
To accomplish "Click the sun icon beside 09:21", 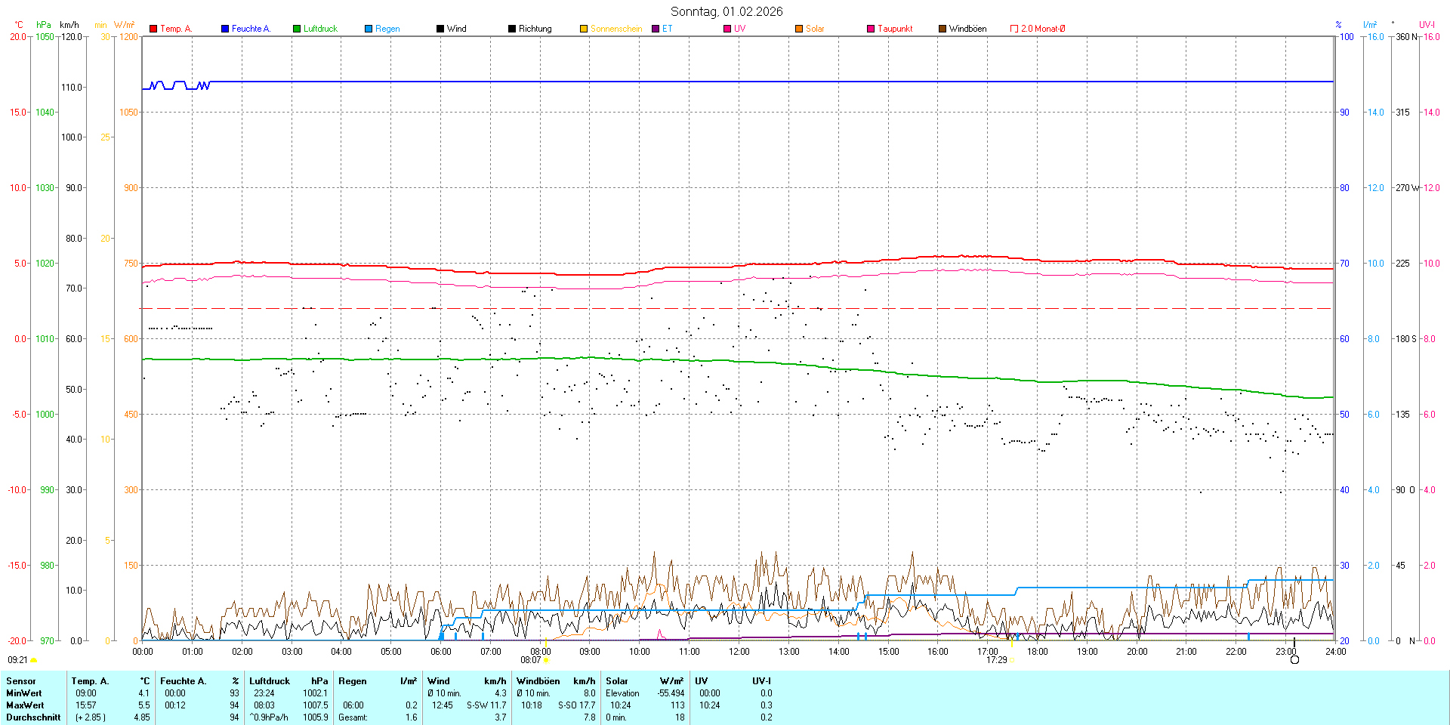I will (34, 660).
